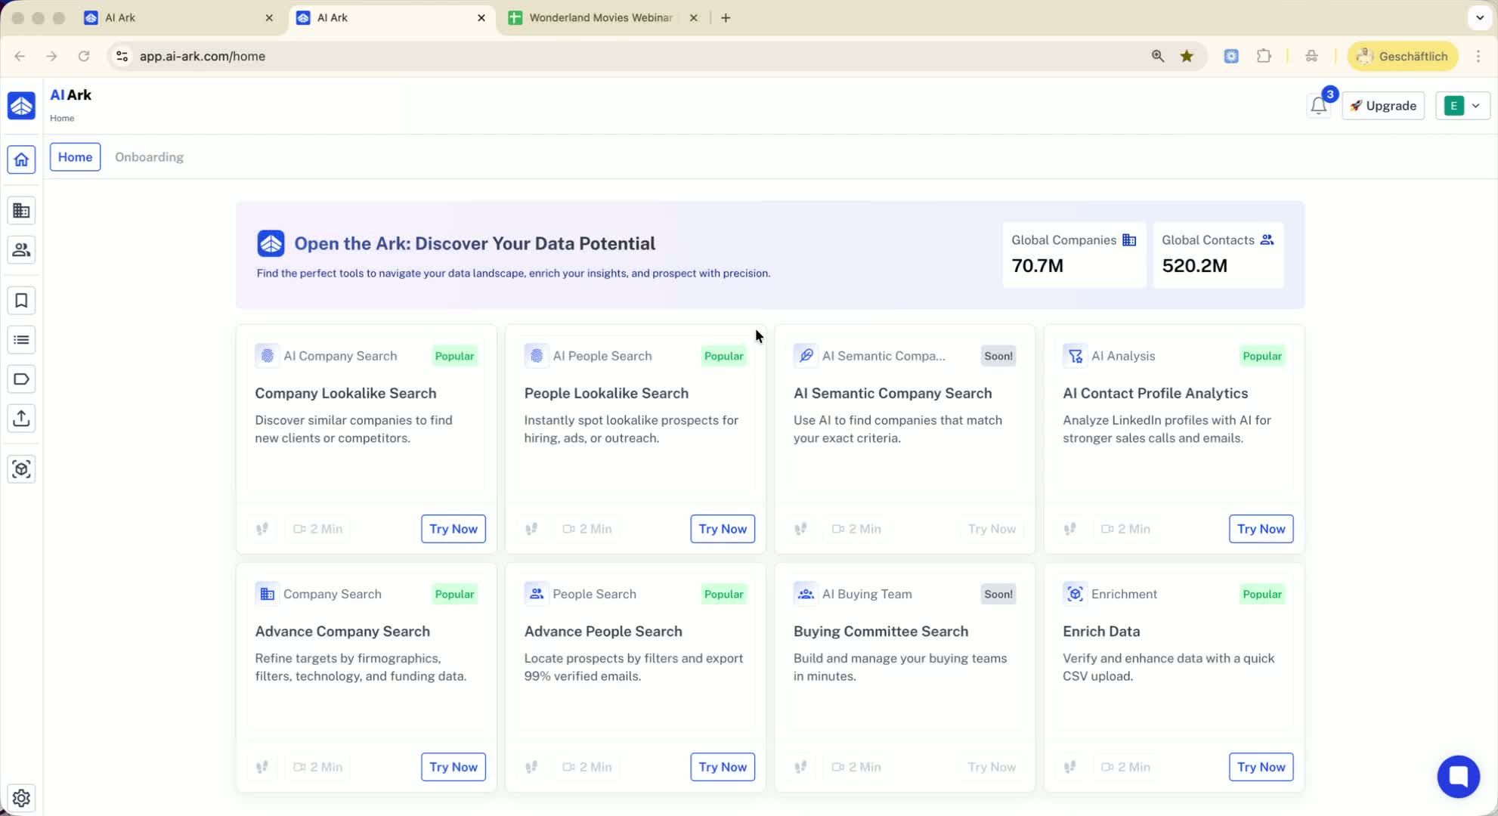1498x816 pixels.
Task: Bookmark this page with star icon
Action: click(1187, 56)
